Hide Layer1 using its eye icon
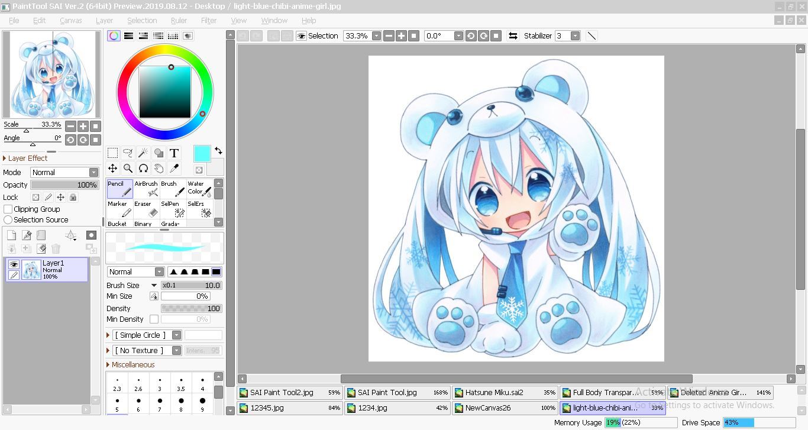 point(14,264)
